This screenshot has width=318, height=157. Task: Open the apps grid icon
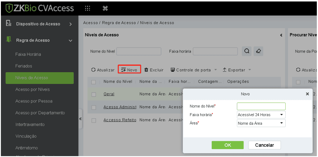(87, 8)
